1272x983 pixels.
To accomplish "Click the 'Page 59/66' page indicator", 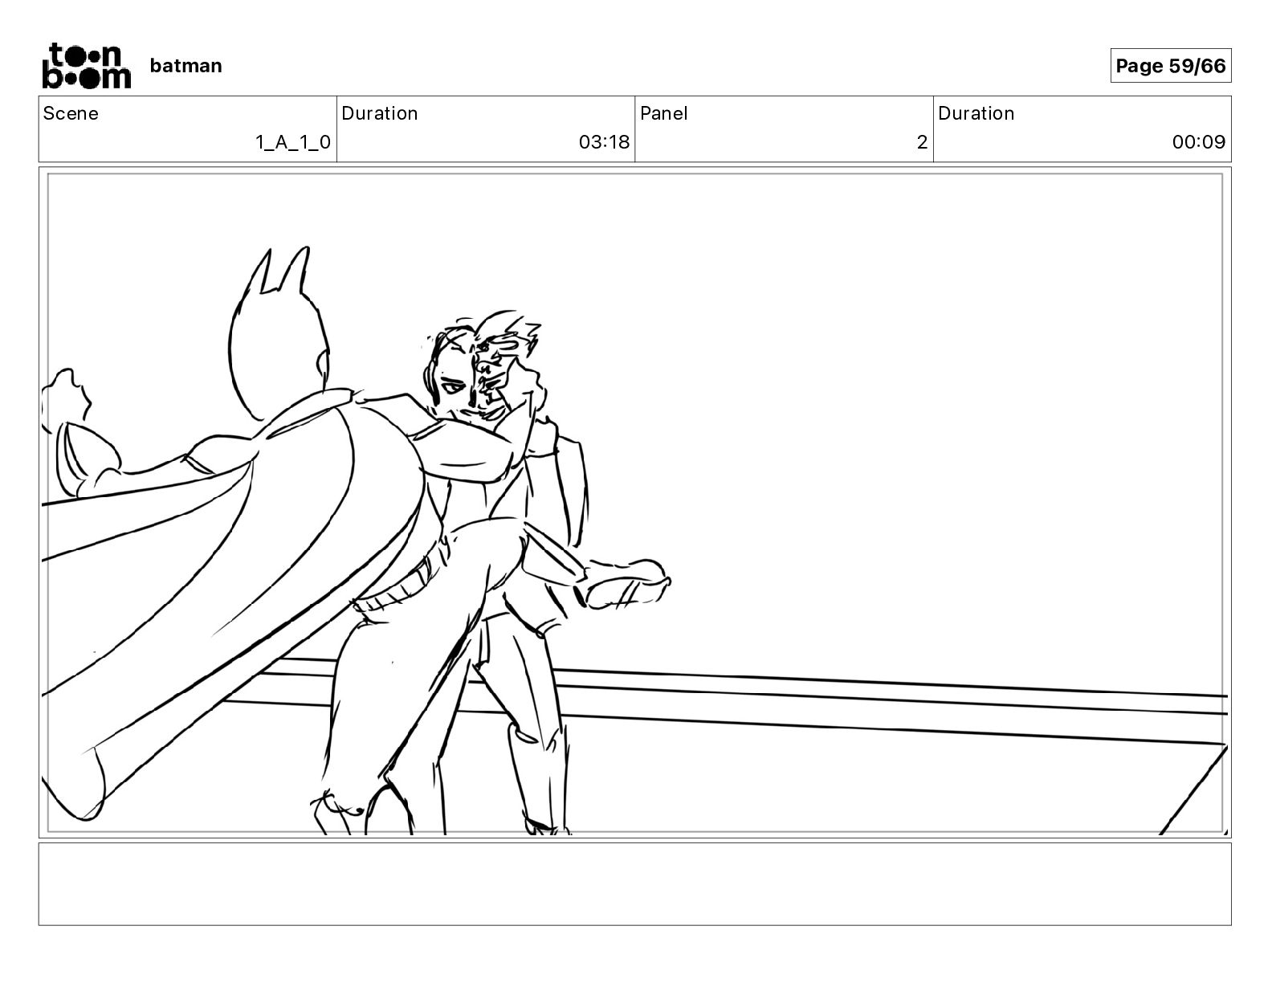I will click(1171, 66).
